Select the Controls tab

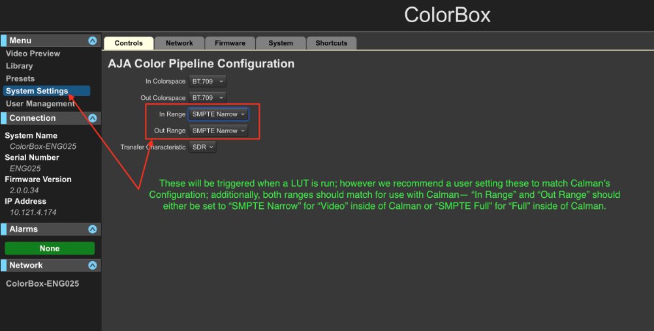(129, 43)
